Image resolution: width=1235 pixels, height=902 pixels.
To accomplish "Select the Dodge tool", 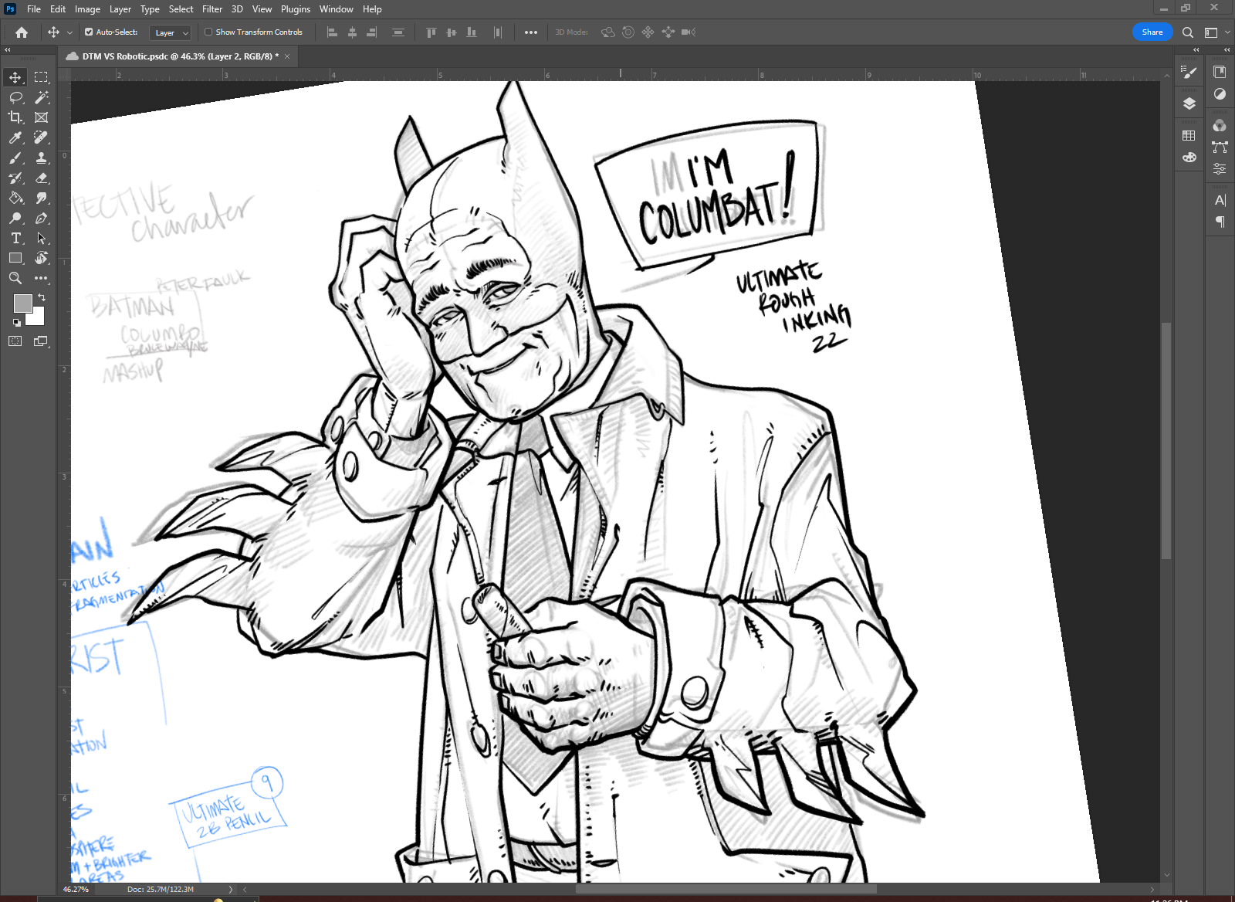I will coord(15,218).
